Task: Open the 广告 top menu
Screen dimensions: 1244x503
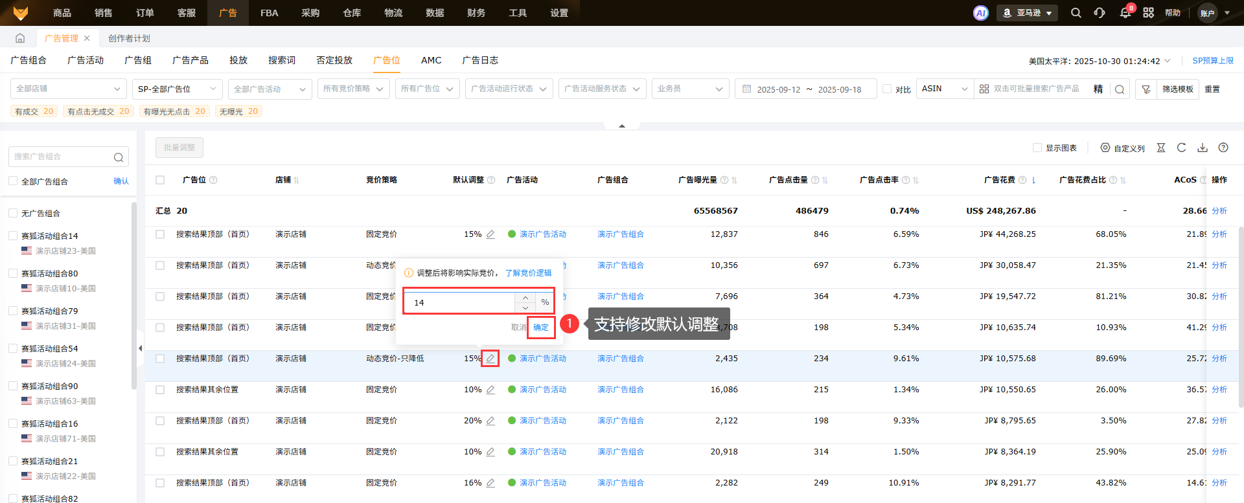Action: pos(228,13)
